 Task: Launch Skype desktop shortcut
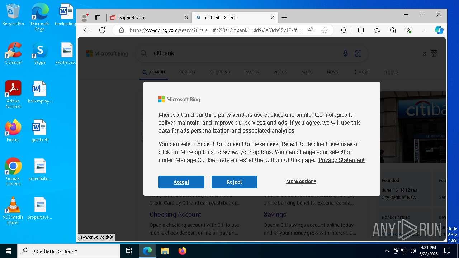pyautogui.click(x=40, y=53)
